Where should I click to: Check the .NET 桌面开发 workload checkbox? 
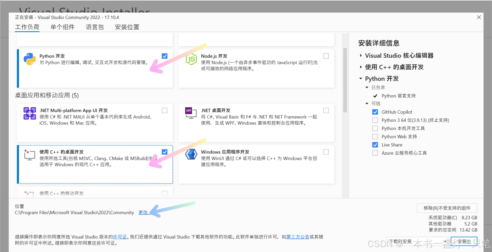pos(326,110)
